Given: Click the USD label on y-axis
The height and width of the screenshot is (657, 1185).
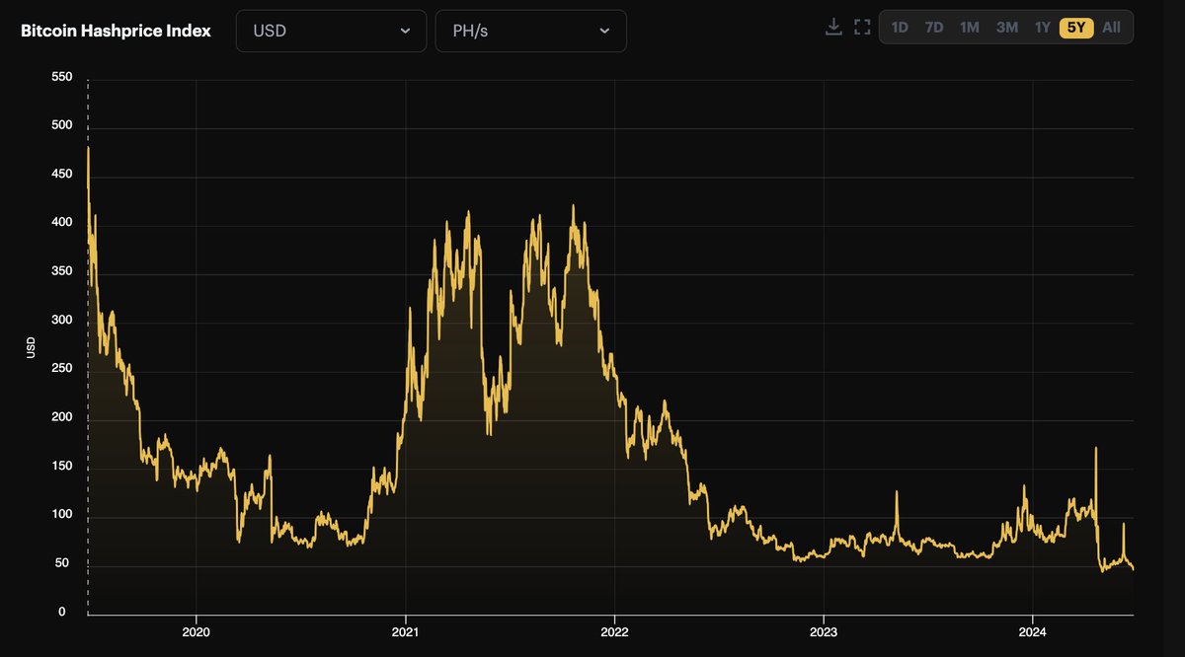Looking at the screenshot, I should coord(31,344).
